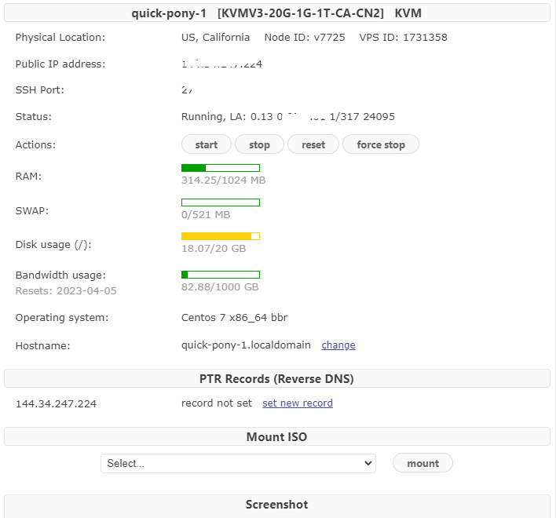Click the RAM usage bar
Screen dimensions: 556x518
point(221,168)
